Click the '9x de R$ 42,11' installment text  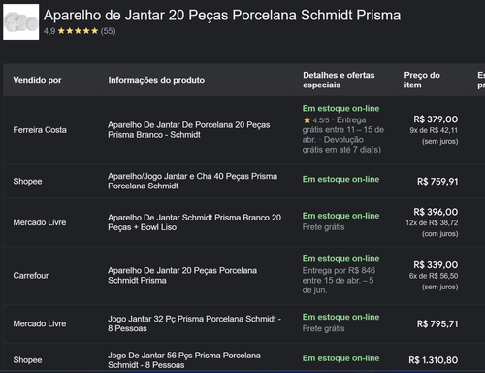coord(434,130)
